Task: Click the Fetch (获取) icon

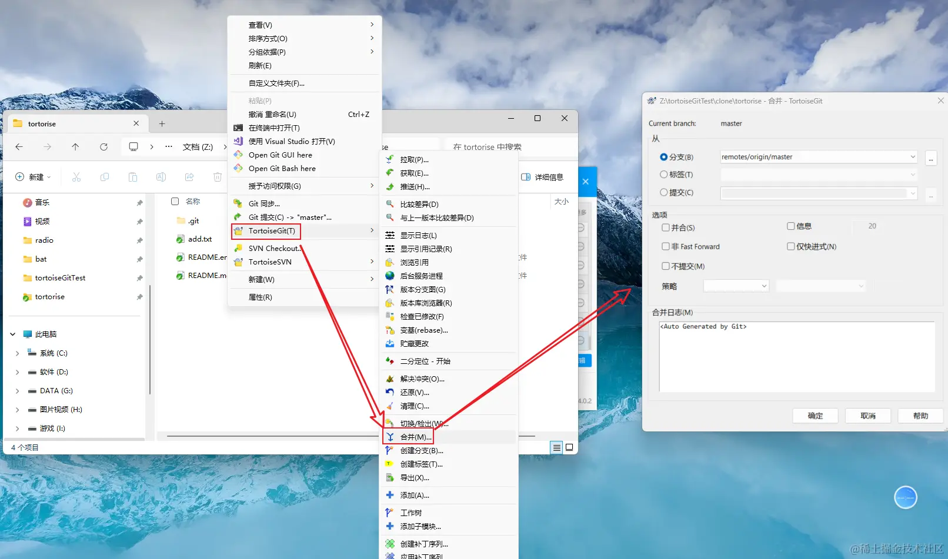Action: (389, 173)
